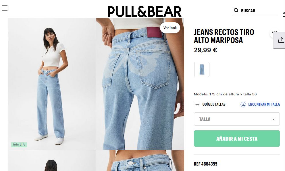Go to Pull&Bear home logo
The width and height of the screenshot is (285, 171).
145,11
